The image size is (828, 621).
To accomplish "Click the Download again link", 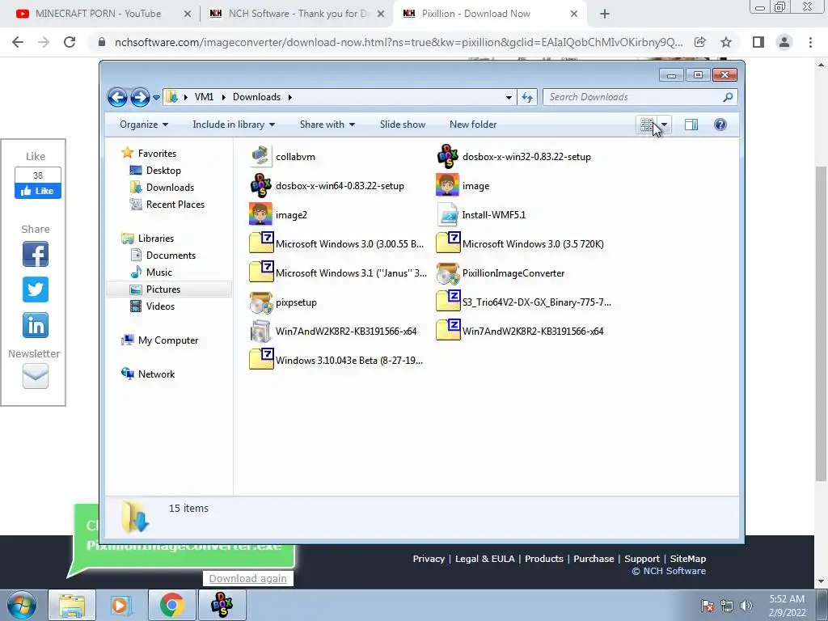I will (x=247, y=578).
